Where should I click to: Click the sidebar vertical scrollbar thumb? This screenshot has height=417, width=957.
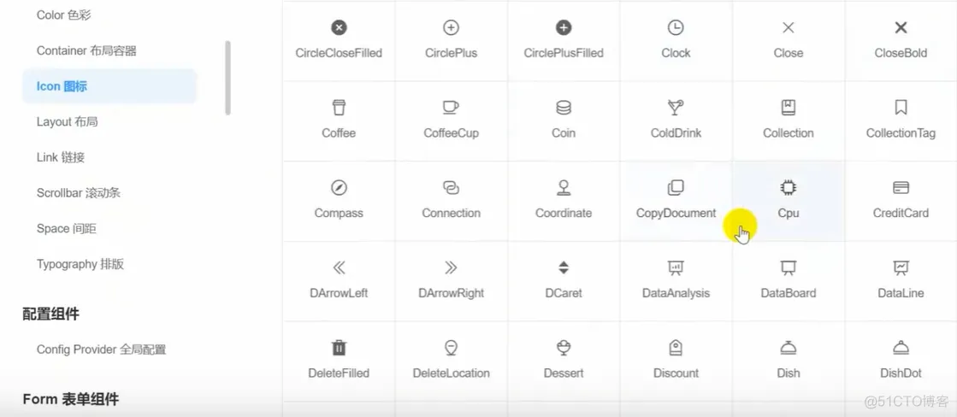227,78
